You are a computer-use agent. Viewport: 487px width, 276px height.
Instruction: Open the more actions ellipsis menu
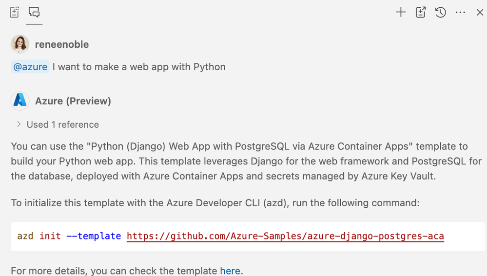tap(460, 13)
